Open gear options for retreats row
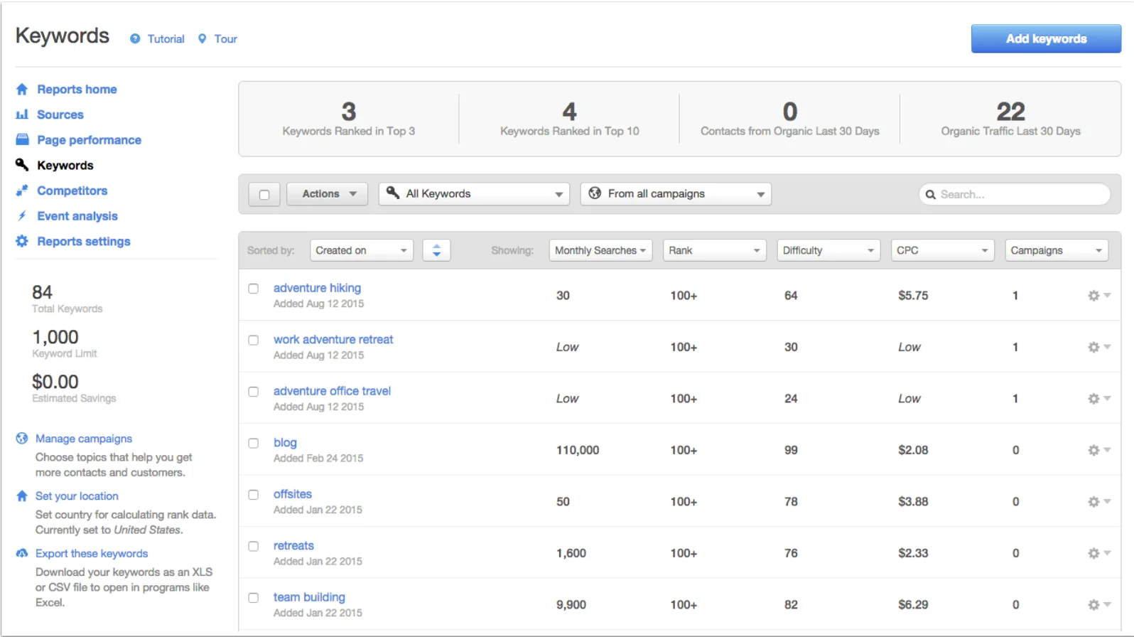 click(1098, 553)
